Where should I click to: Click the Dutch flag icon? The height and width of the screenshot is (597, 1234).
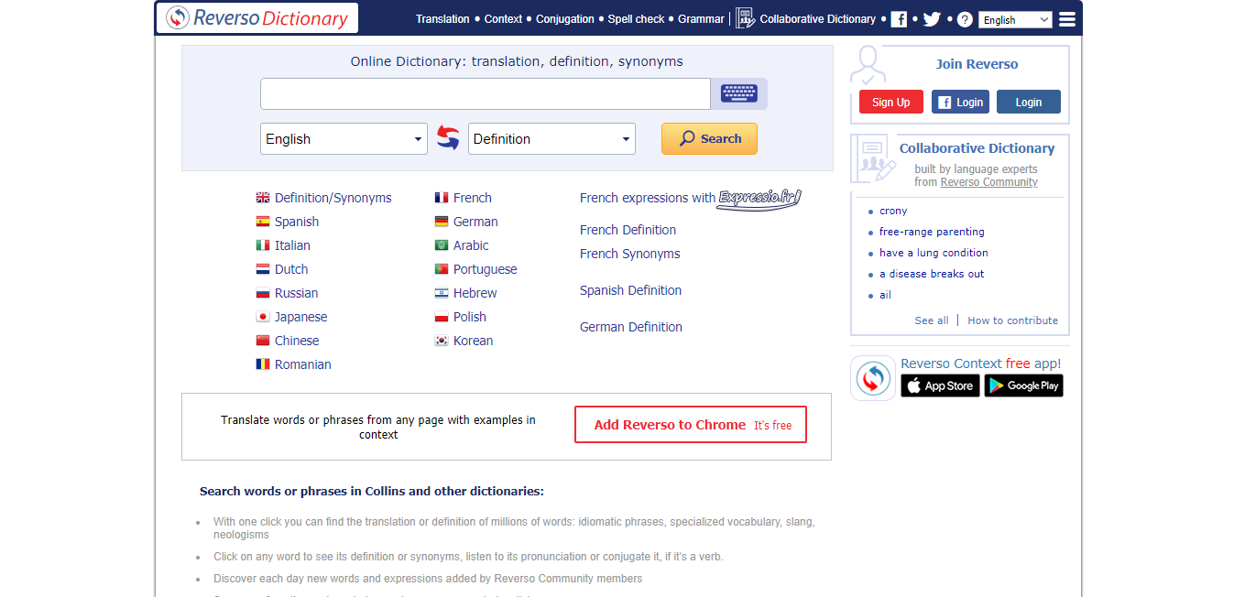click(263, 269)
